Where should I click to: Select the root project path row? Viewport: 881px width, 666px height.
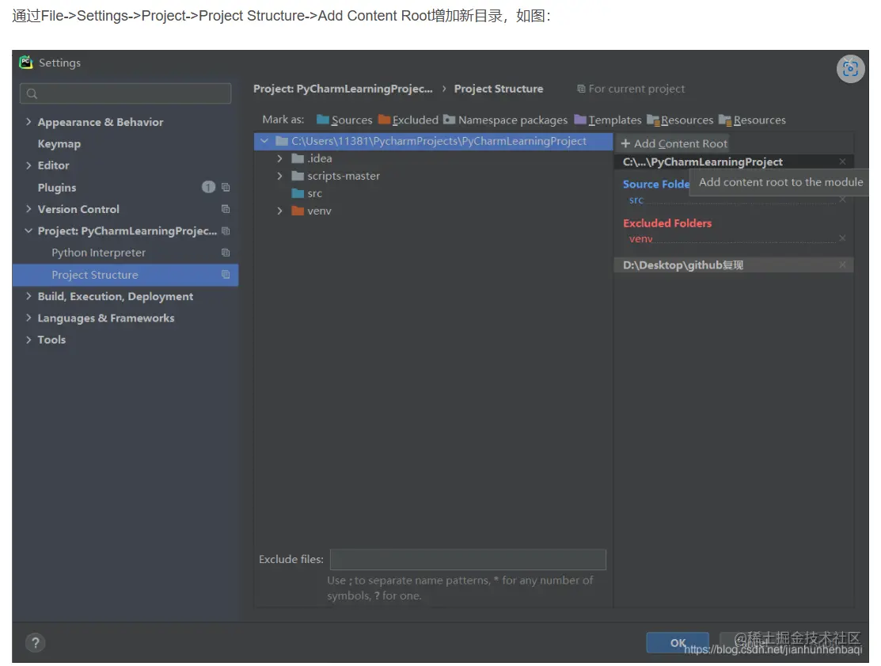coord(433,141)
